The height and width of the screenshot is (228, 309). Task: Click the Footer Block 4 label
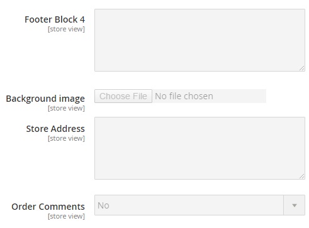pyautogui.click(x=55, y=19)
